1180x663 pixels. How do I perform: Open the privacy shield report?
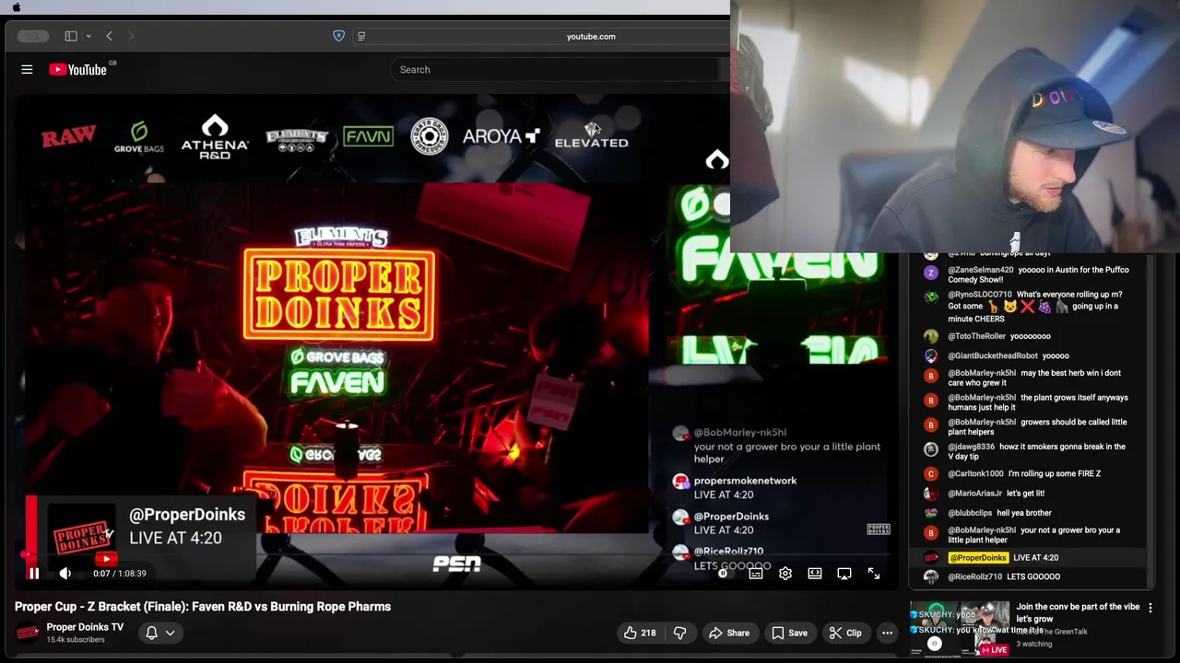point(338,36)
